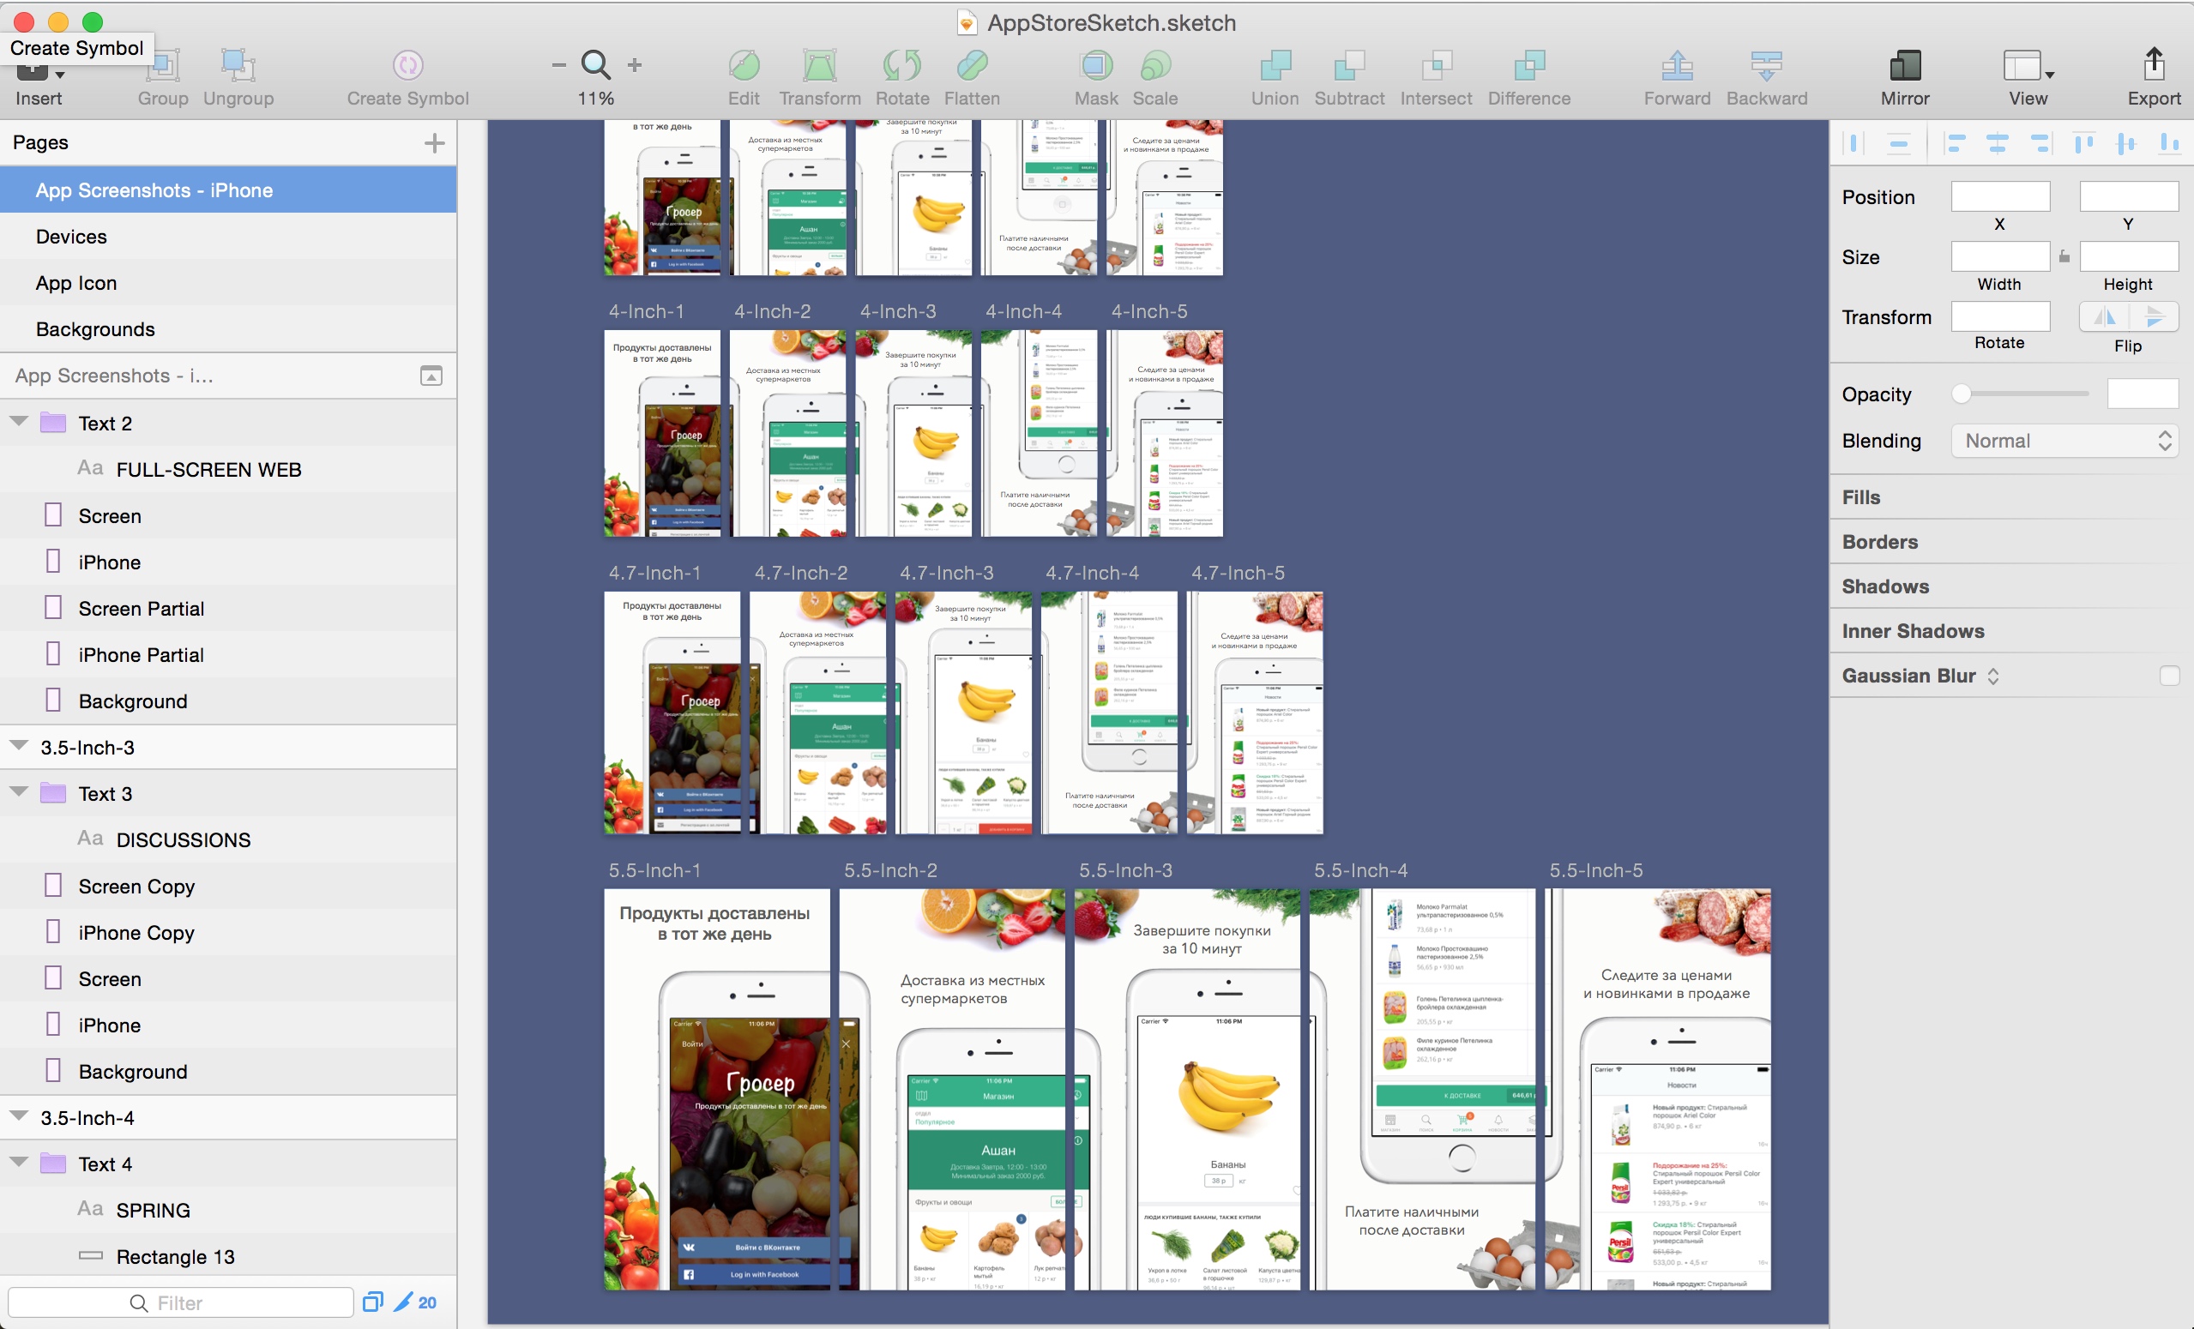Add a new page with plus icon
The image size is (2194, 1329).
435,143
